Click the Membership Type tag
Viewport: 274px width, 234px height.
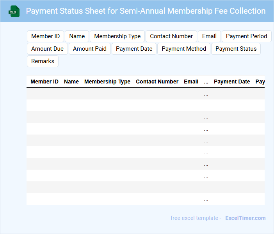[x=117, y=36]
